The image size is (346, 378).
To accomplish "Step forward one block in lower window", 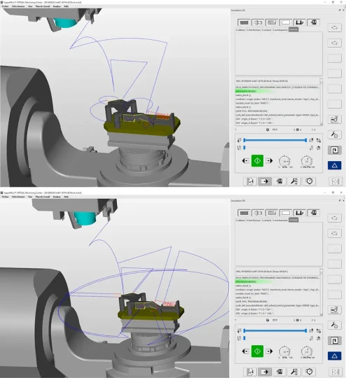I will [x=269, y=351].
